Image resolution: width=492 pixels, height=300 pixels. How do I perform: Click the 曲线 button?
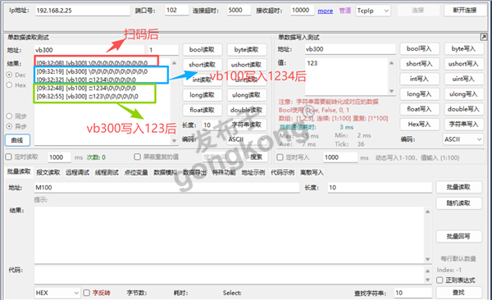(17, 140)
